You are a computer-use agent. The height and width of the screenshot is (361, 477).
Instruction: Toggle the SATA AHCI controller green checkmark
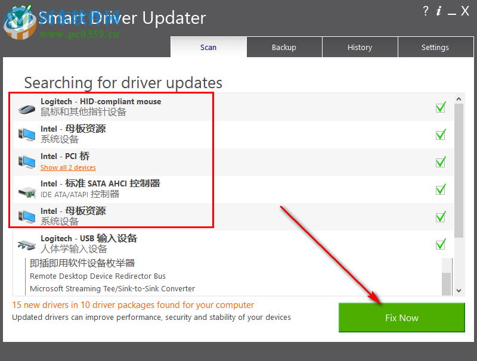(441, 189)
